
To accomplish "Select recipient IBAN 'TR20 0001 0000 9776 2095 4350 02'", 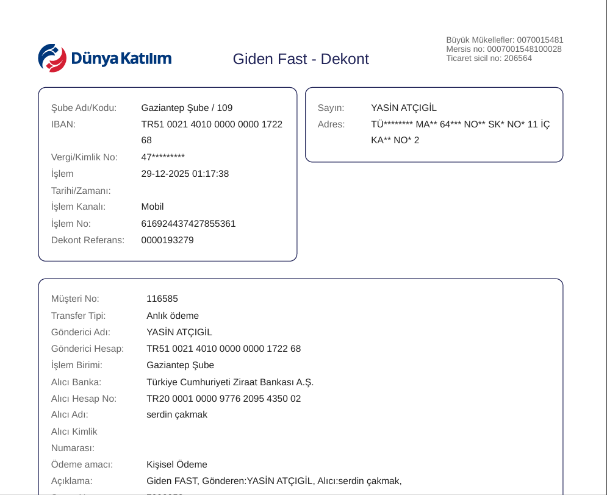I will click(x=223, y=399).
